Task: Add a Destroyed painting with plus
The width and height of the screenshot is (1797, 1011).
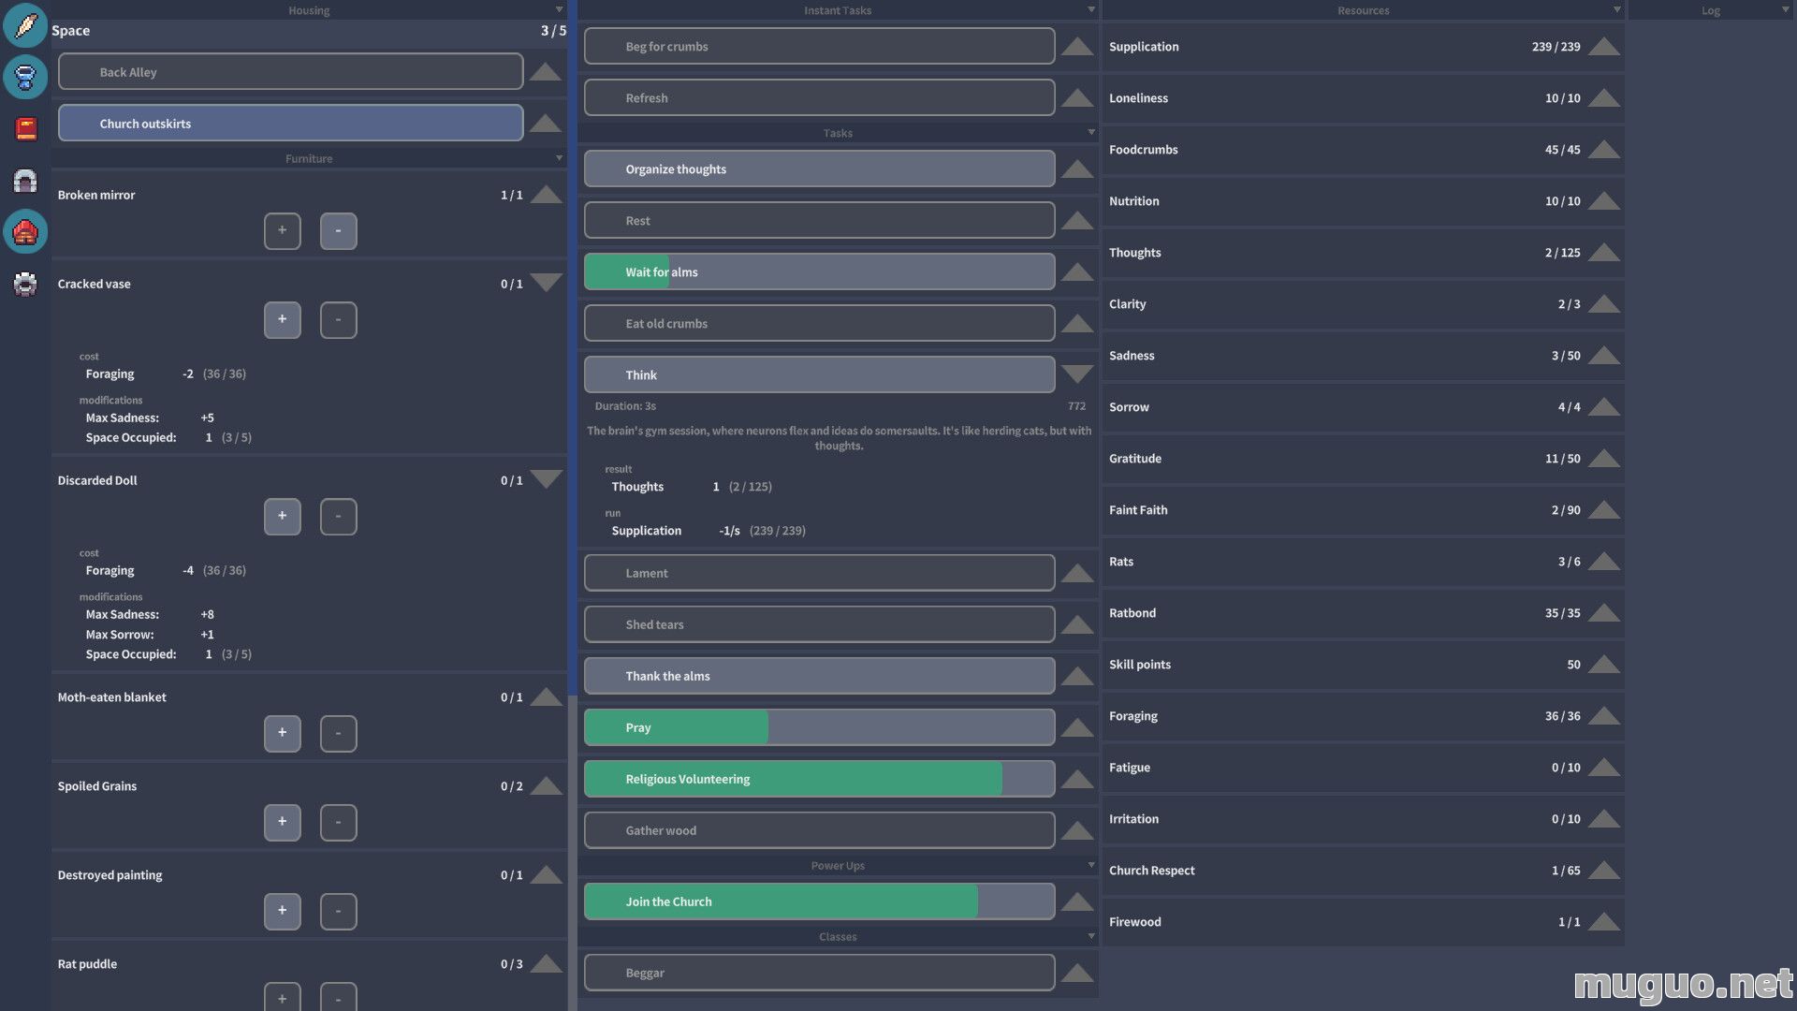Action: pos(282,911)
